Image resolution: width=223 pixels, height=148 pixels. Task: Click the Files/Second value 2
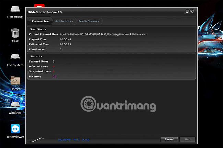coord(61,49)
